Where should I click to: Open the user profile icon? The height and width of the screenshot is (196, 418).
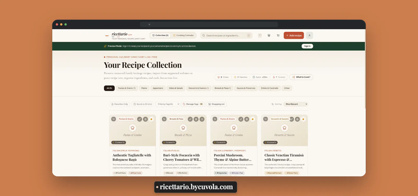tap(309, 35)
